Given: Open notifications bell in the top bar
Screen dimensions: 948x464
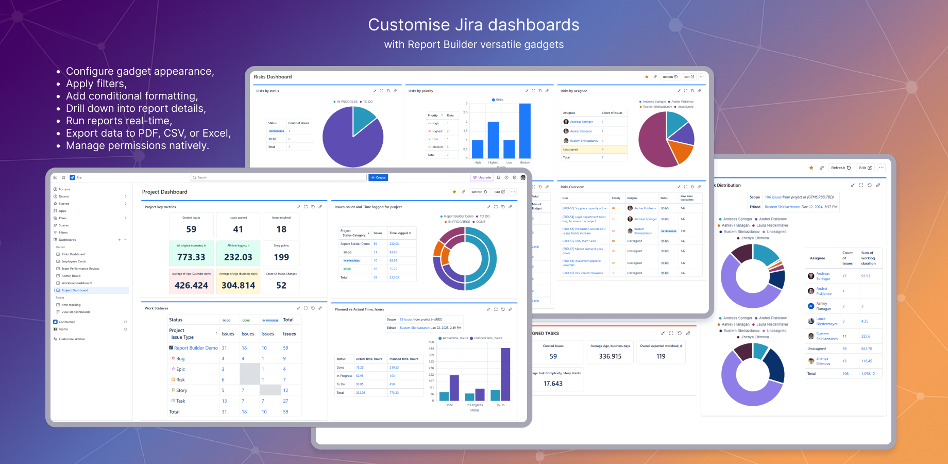Looking at the screenshot, I should click(499, 177).
